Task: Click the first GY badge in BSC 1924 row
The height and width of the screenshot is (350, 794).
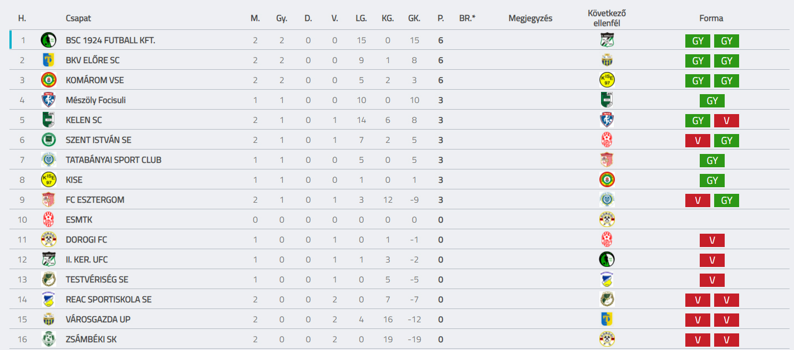Action: pyautogui.click(x=698, y=41)
